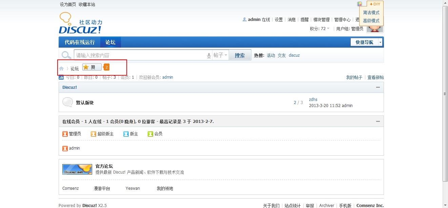Open 我的帖子 link
The height and width of the screenshot is (208, 448).
click(354, 78)
